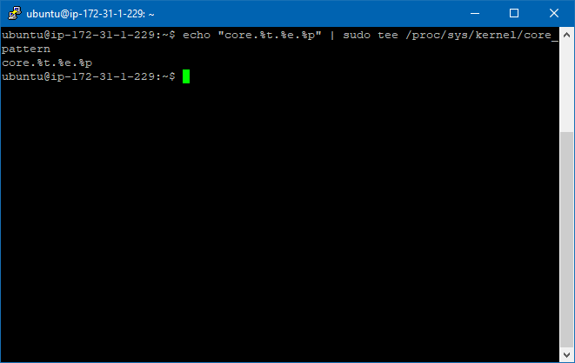Click the scrollbar down arrow
Viewport: 575px width, 363px height.
(x=566, y=354)
